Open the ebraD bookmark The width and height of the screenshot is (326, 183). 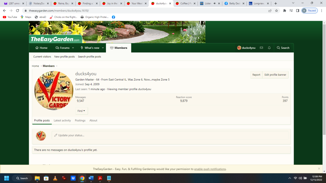pos(40,17)
